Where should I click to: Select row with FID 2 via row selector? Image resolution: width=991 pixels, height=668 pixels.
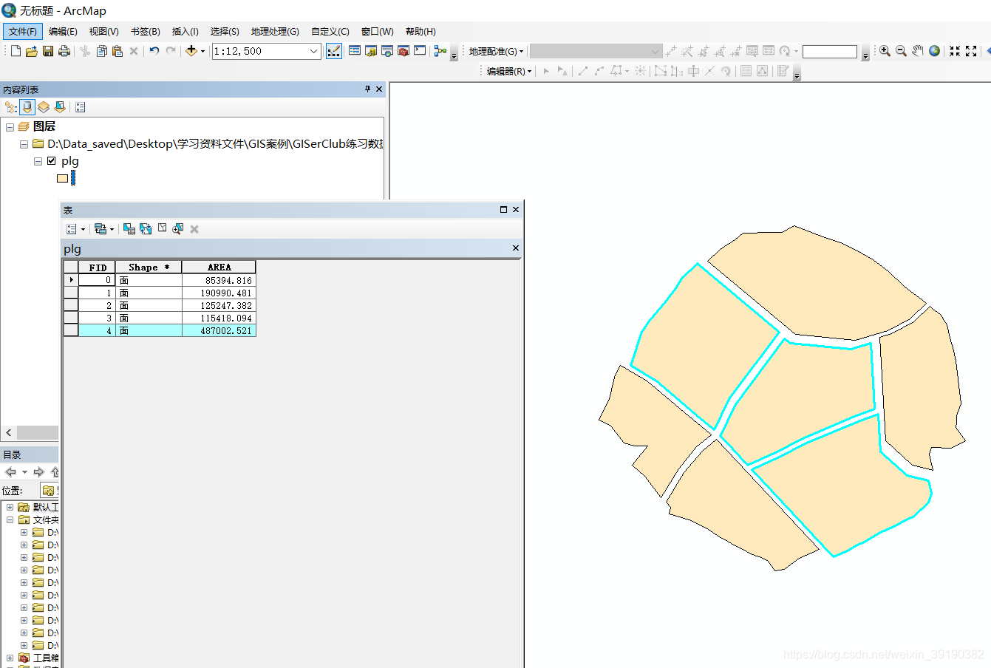click(71, 305)
